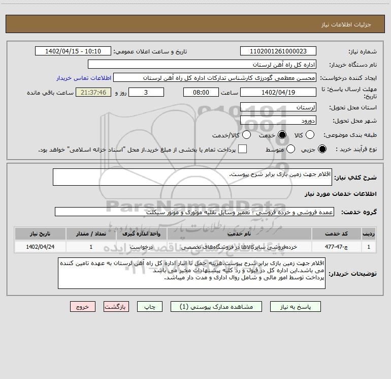Click the بازگشت back button
This screenshot has height=379, width=391.
coord(116,307)
